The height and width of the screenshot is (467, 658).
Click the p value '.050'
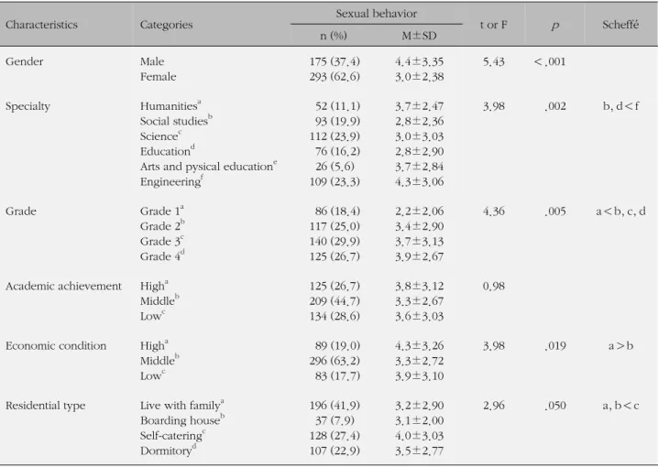pyautogui.click(x=555, y=406)
